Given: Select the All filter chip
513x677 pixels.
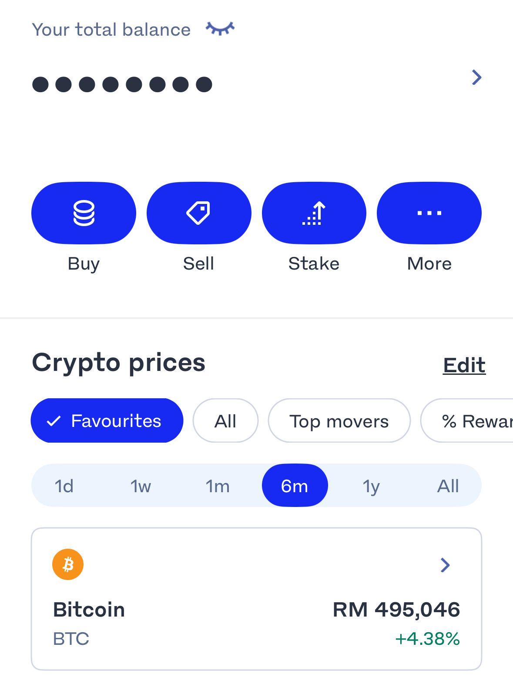Looking at the screenshot, I should [225, 420].
